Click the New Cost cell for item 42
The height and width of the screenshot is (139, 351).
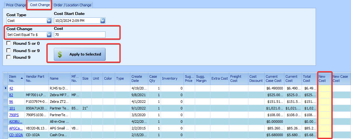pyautogui.click(x=324, y=88)
